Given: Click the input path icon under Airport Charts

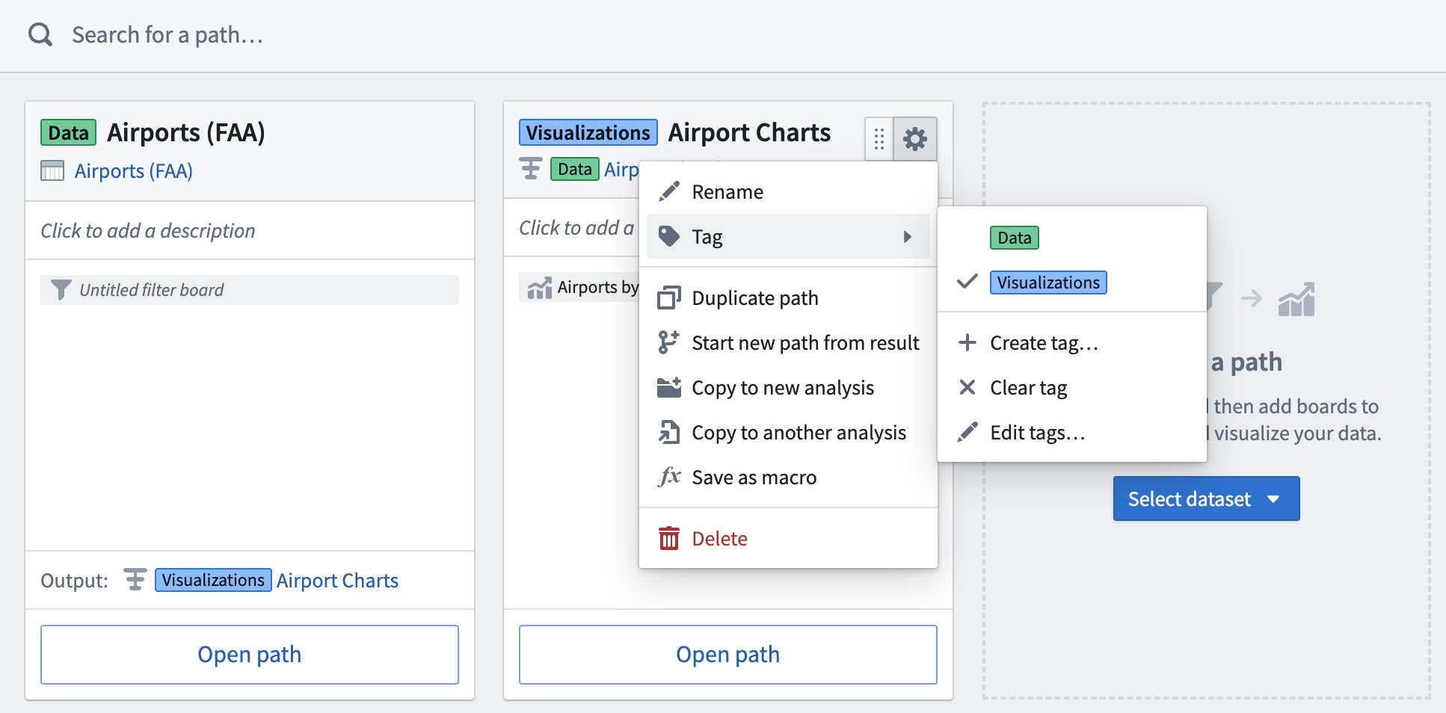Looking at the screenshot, I should (x=531, y=170).
